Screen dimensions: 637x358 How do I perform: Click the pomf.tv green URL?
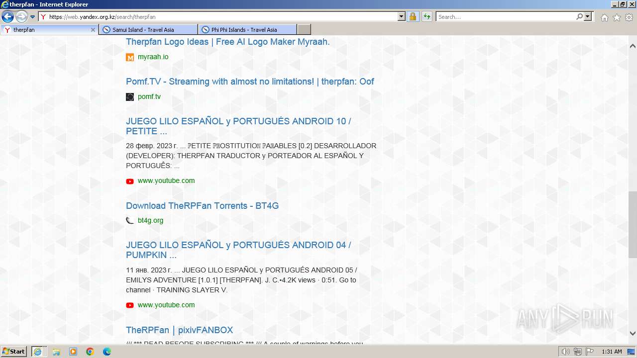149,96
